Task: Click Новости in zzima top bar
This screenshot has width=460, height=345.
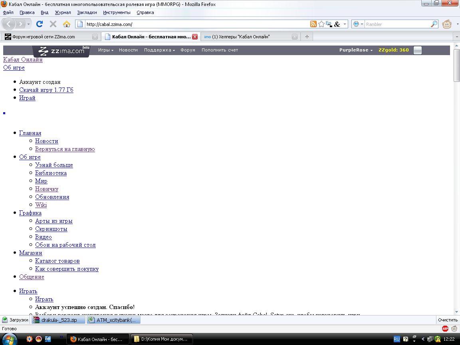Action: [x=128, y=50]
